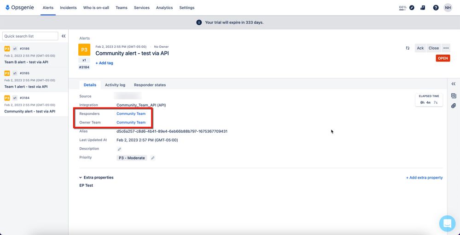The image size is (460, 235).
Task: Open the attachments paperclip icon
Action: [x=454, y=106]
